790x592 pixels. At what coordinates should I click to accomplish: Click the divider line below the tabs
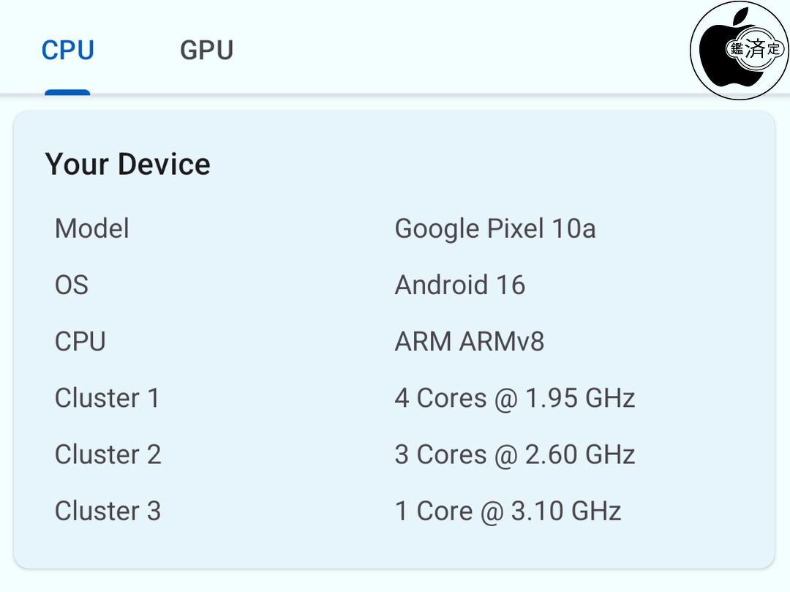[x=395, y=95]
